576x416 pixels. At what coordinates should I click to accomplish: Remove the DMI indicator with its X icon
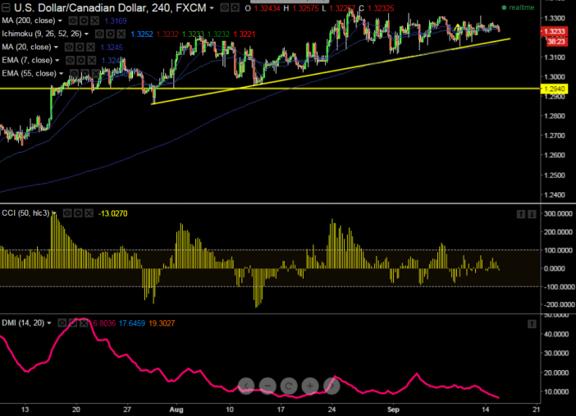[85, 323]
